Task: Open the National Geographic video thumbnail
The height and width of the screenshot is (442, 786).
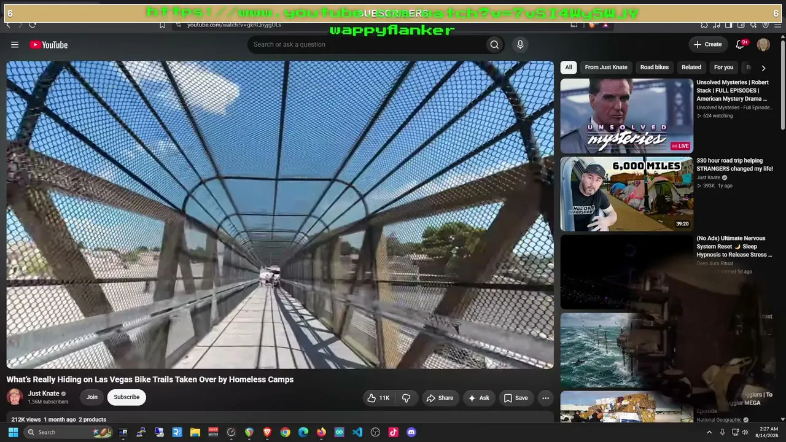Action: tap(626, 406)
